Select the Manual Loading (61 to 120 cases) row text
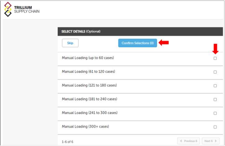The width and height of the screenshot is (225, 146). pyautogui.click(x=88, y=72)
